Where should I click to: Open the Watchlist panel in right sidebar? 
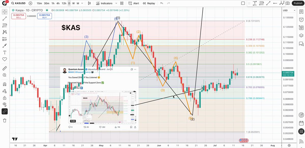(x=301, y=12)
